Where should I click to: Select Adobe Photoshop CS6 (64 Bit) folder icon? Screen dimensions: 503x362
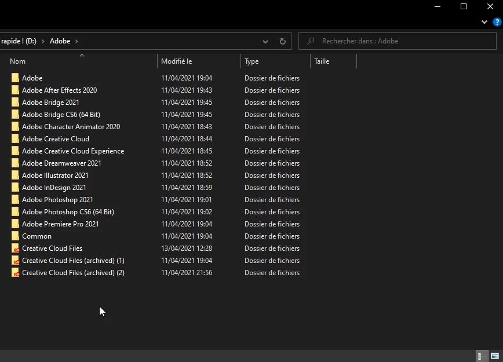click(x=15, y=212)
